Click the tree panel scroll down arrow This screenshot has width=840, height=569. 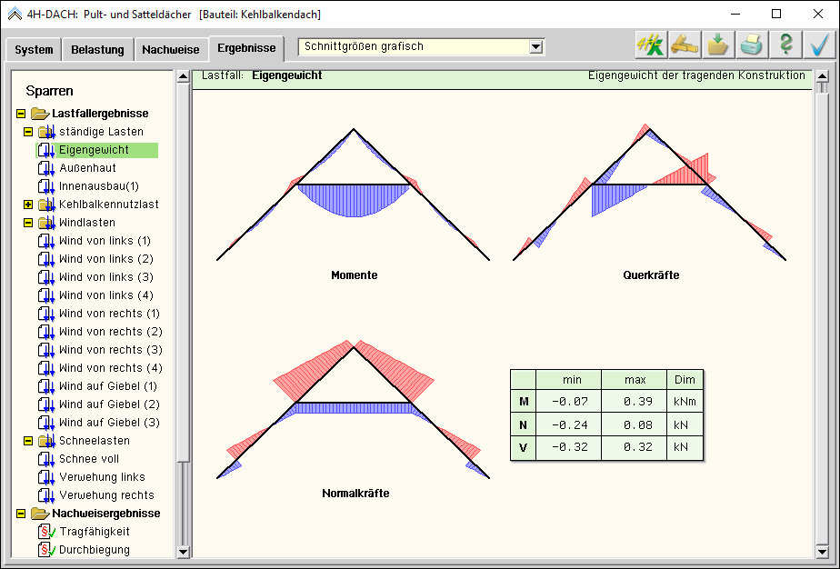pos(183,551)
